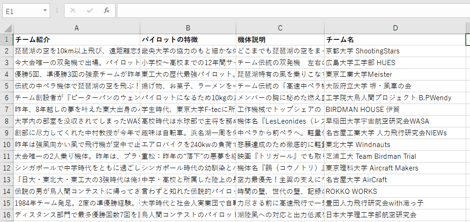Select row 11 header

7,156
